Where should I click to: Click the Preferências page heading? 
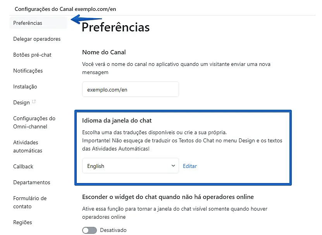coord(115,28)
